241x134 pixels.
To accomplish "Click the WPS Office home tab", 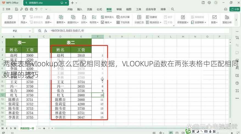I will coord(10,3).
